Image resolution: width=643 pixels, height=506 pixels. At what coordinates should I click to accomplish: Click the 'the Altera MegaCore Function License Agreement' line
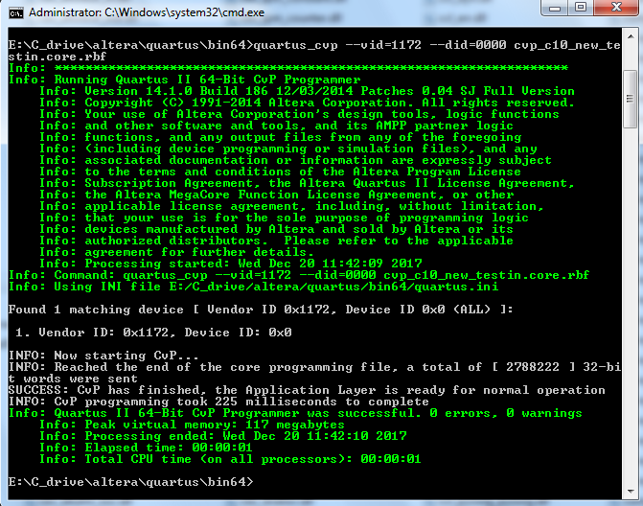(x=276, y=195)
